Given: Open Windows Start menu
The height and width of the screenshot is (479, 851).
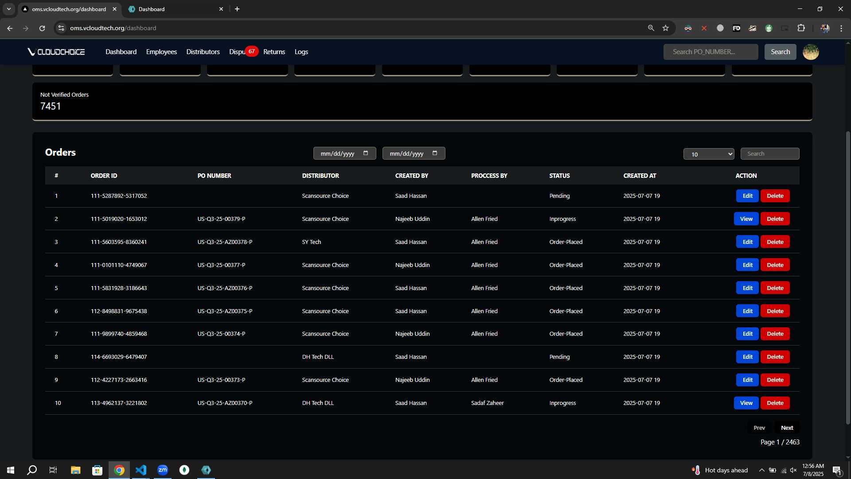Looking at the screenshot, I should tap(11, 470).
